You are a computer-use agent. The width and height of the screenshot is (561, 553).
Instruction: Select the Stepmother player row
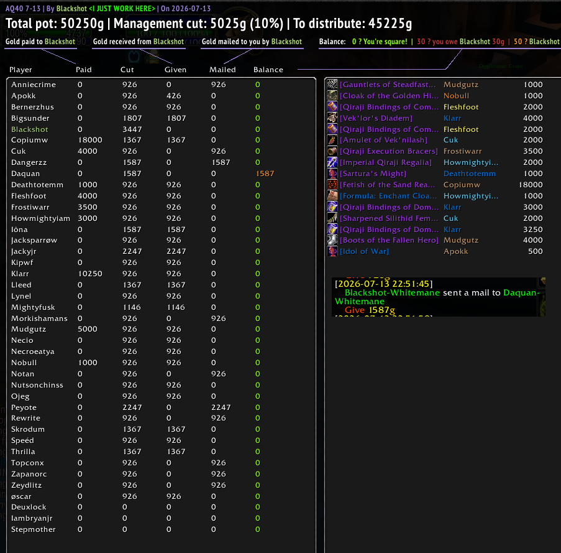(x=161, y=529)
